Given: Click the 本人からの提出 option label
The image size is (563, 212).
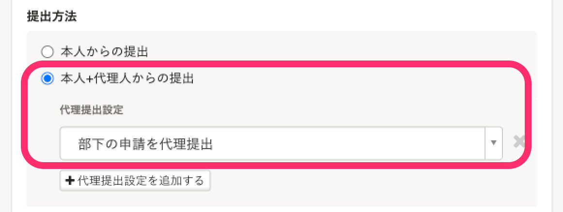Looking at the screenshot, I should [104, 51].
